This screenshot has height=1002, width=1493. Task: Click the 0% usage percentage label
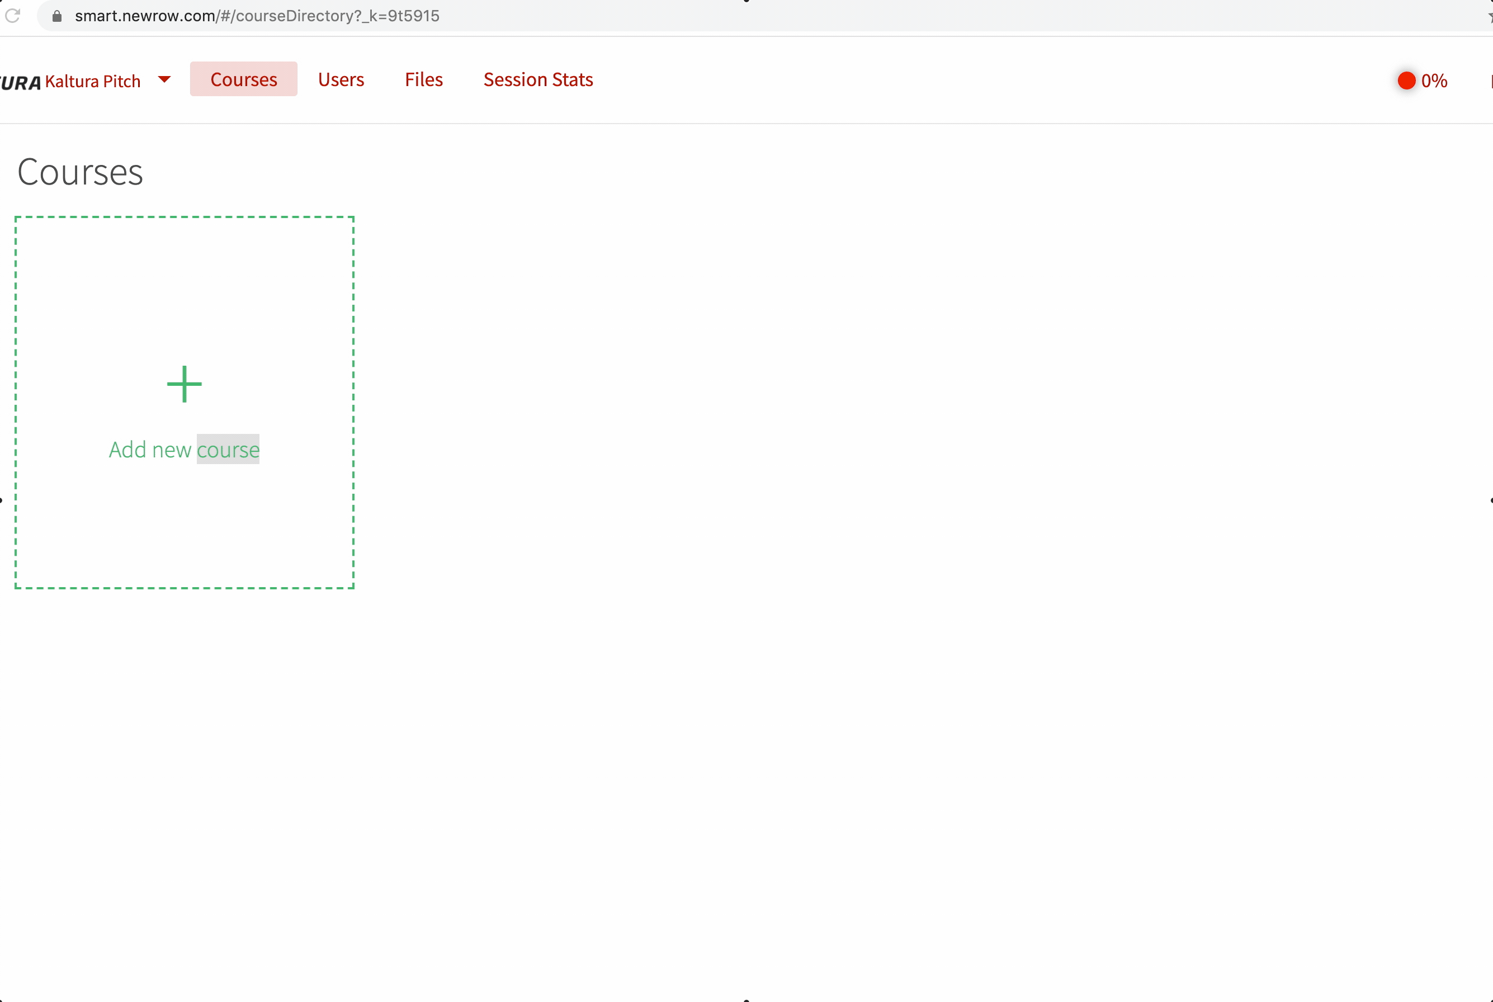point(1434,81)
